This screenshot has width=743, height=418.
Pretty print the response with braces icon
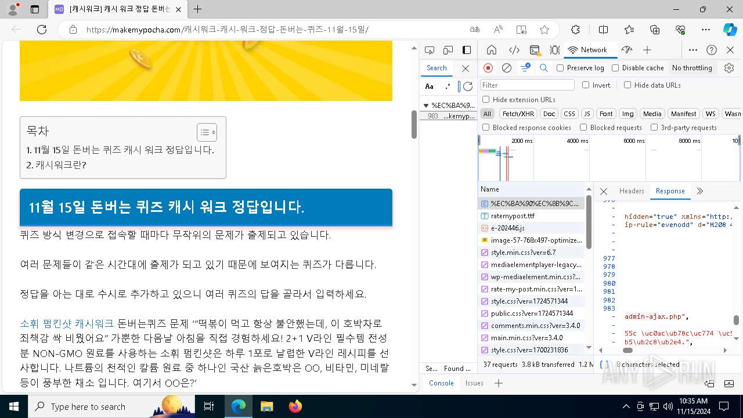(604, 365)
